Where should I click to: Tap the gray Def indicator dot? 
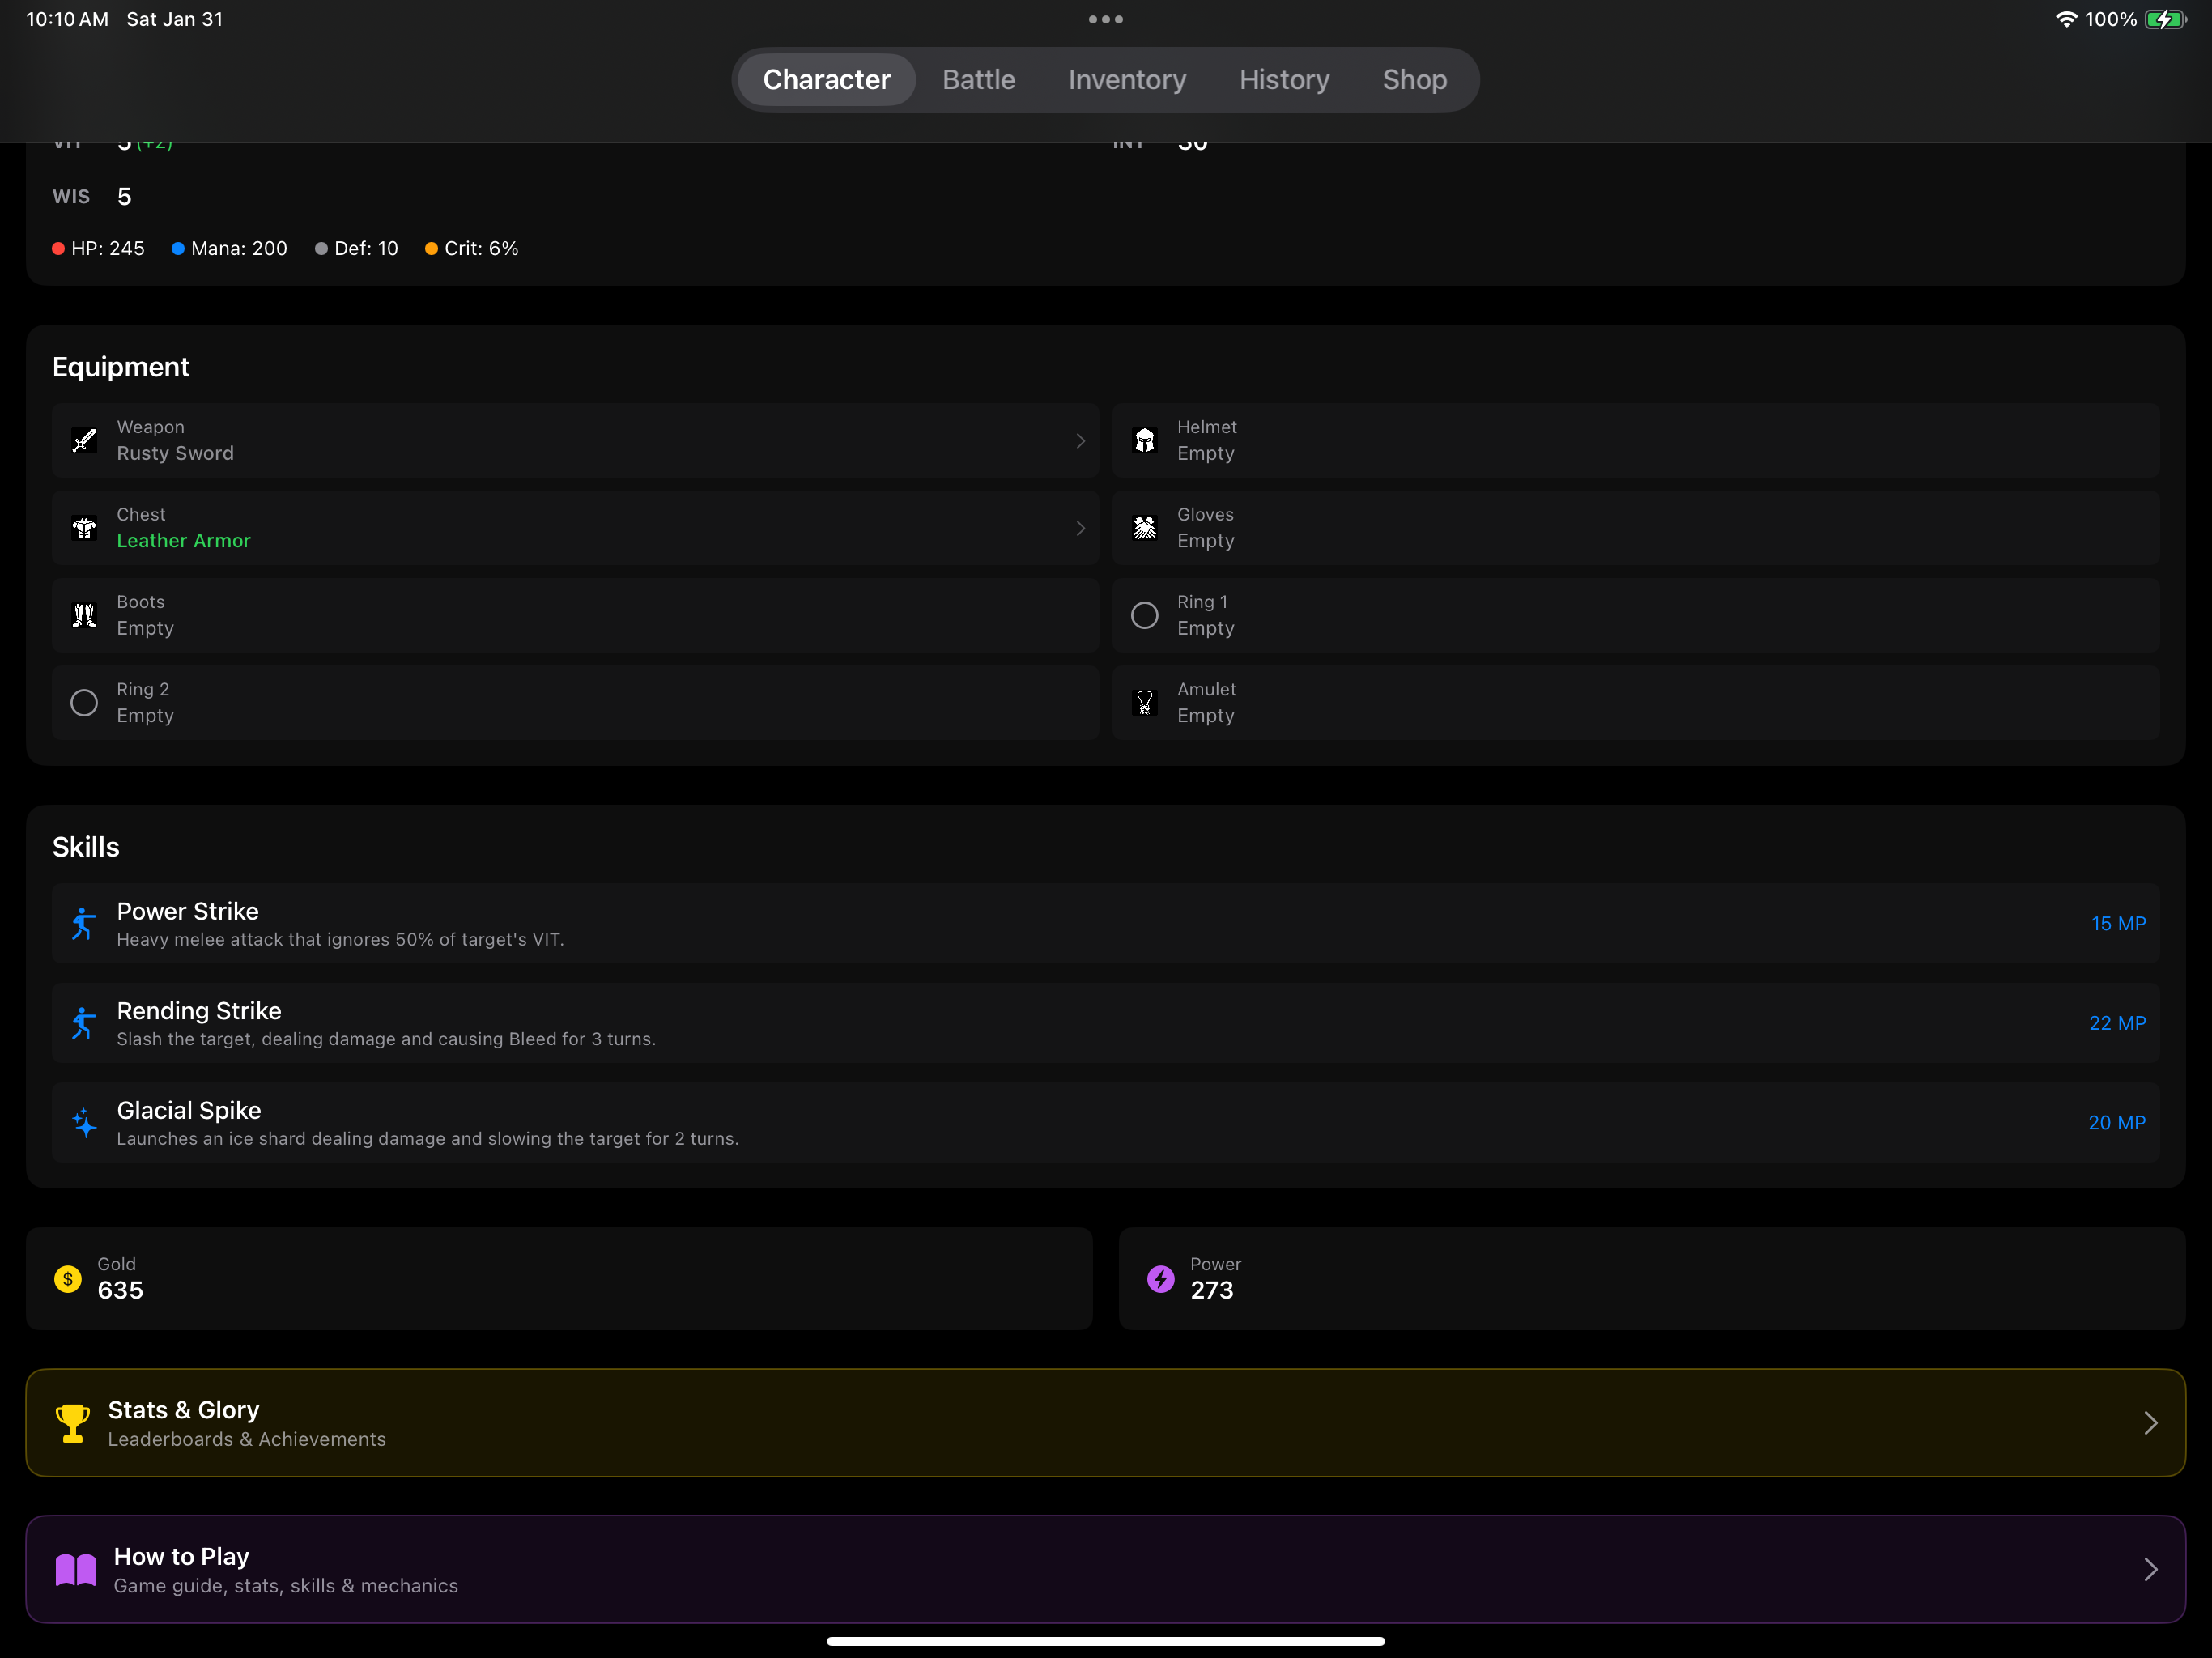point(321,248)
